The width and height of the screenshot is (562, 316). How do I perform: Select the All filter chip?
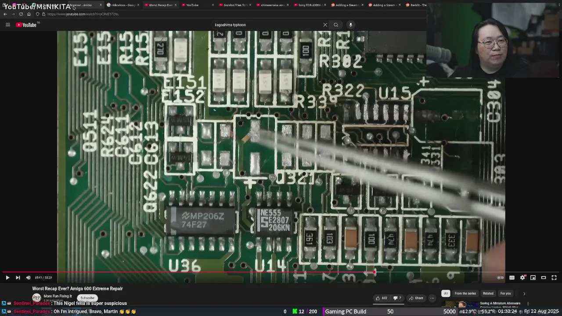coord(446,293)
